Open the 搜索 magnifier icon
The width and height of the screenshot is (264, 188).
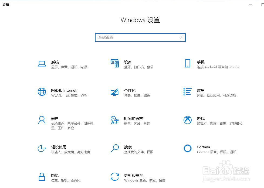click(115, 148)
